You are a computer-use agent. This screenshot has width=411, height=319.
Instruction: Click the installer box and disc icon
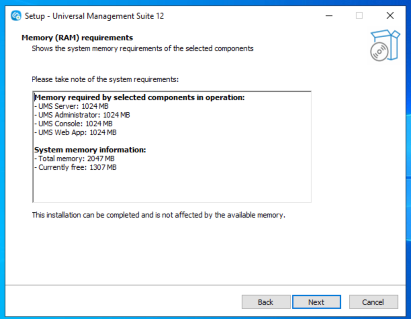click(385, 45)
